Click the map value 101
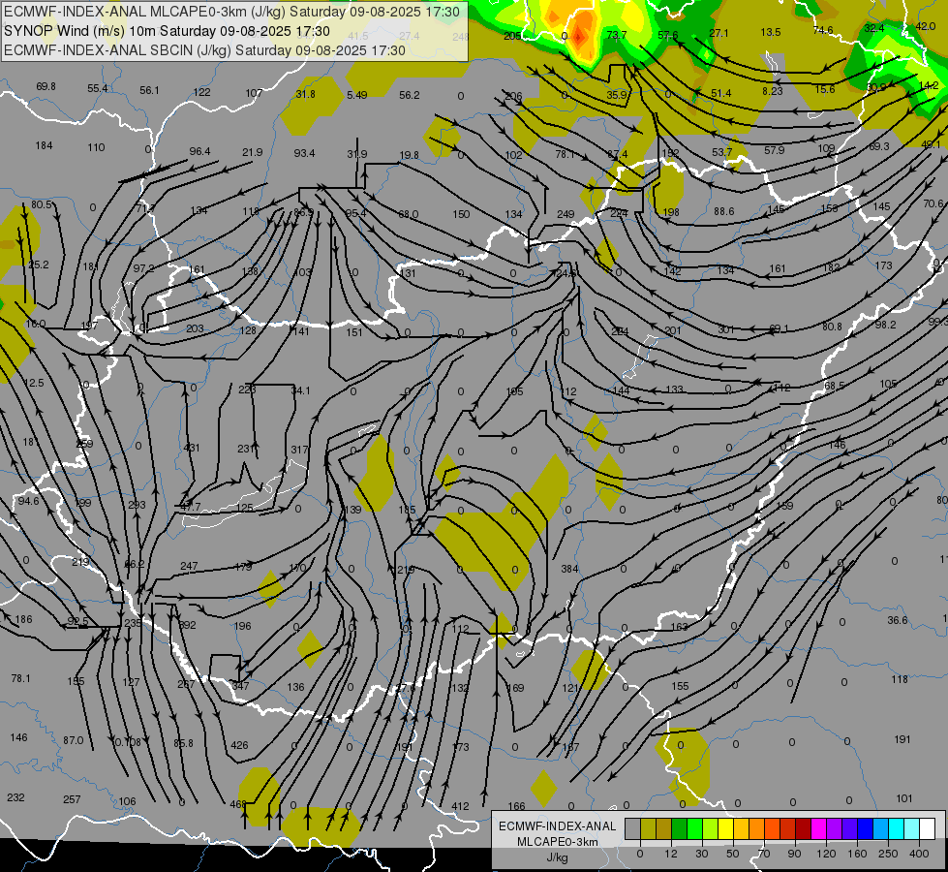This screenshot has width=948, height=872. pyautogui.click(x=903, y=798)
